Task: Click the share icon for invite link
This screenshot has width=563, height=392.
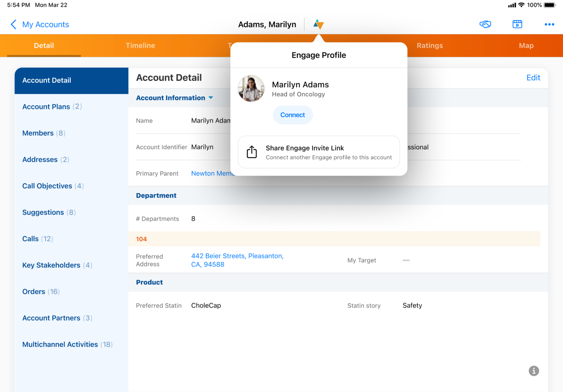Action: point(252,152)
